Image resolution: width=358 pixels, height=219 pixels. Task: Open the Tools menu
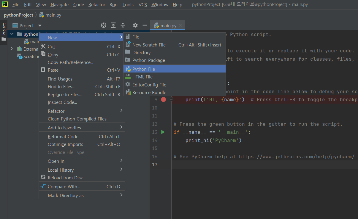coord(128,5)
